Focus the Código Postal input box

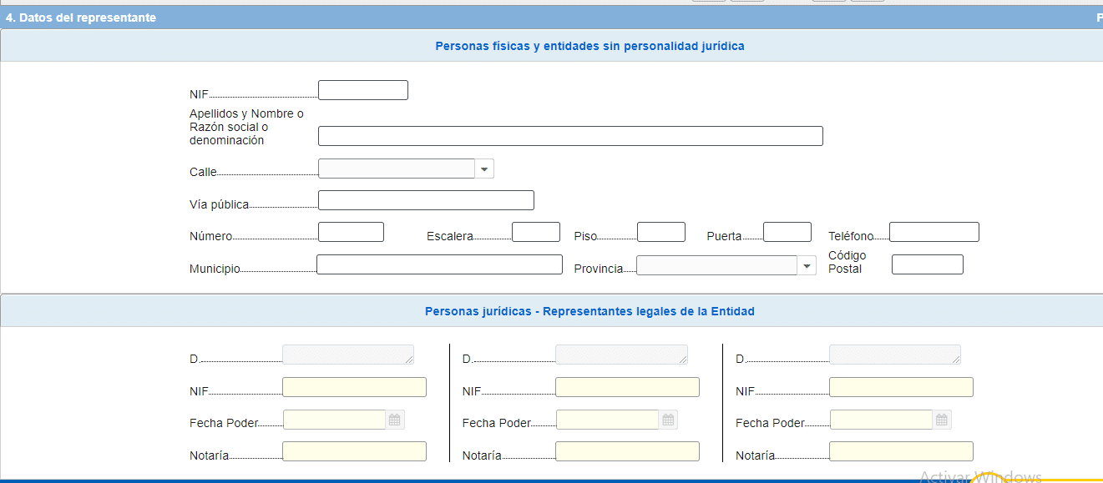[927, 264]
